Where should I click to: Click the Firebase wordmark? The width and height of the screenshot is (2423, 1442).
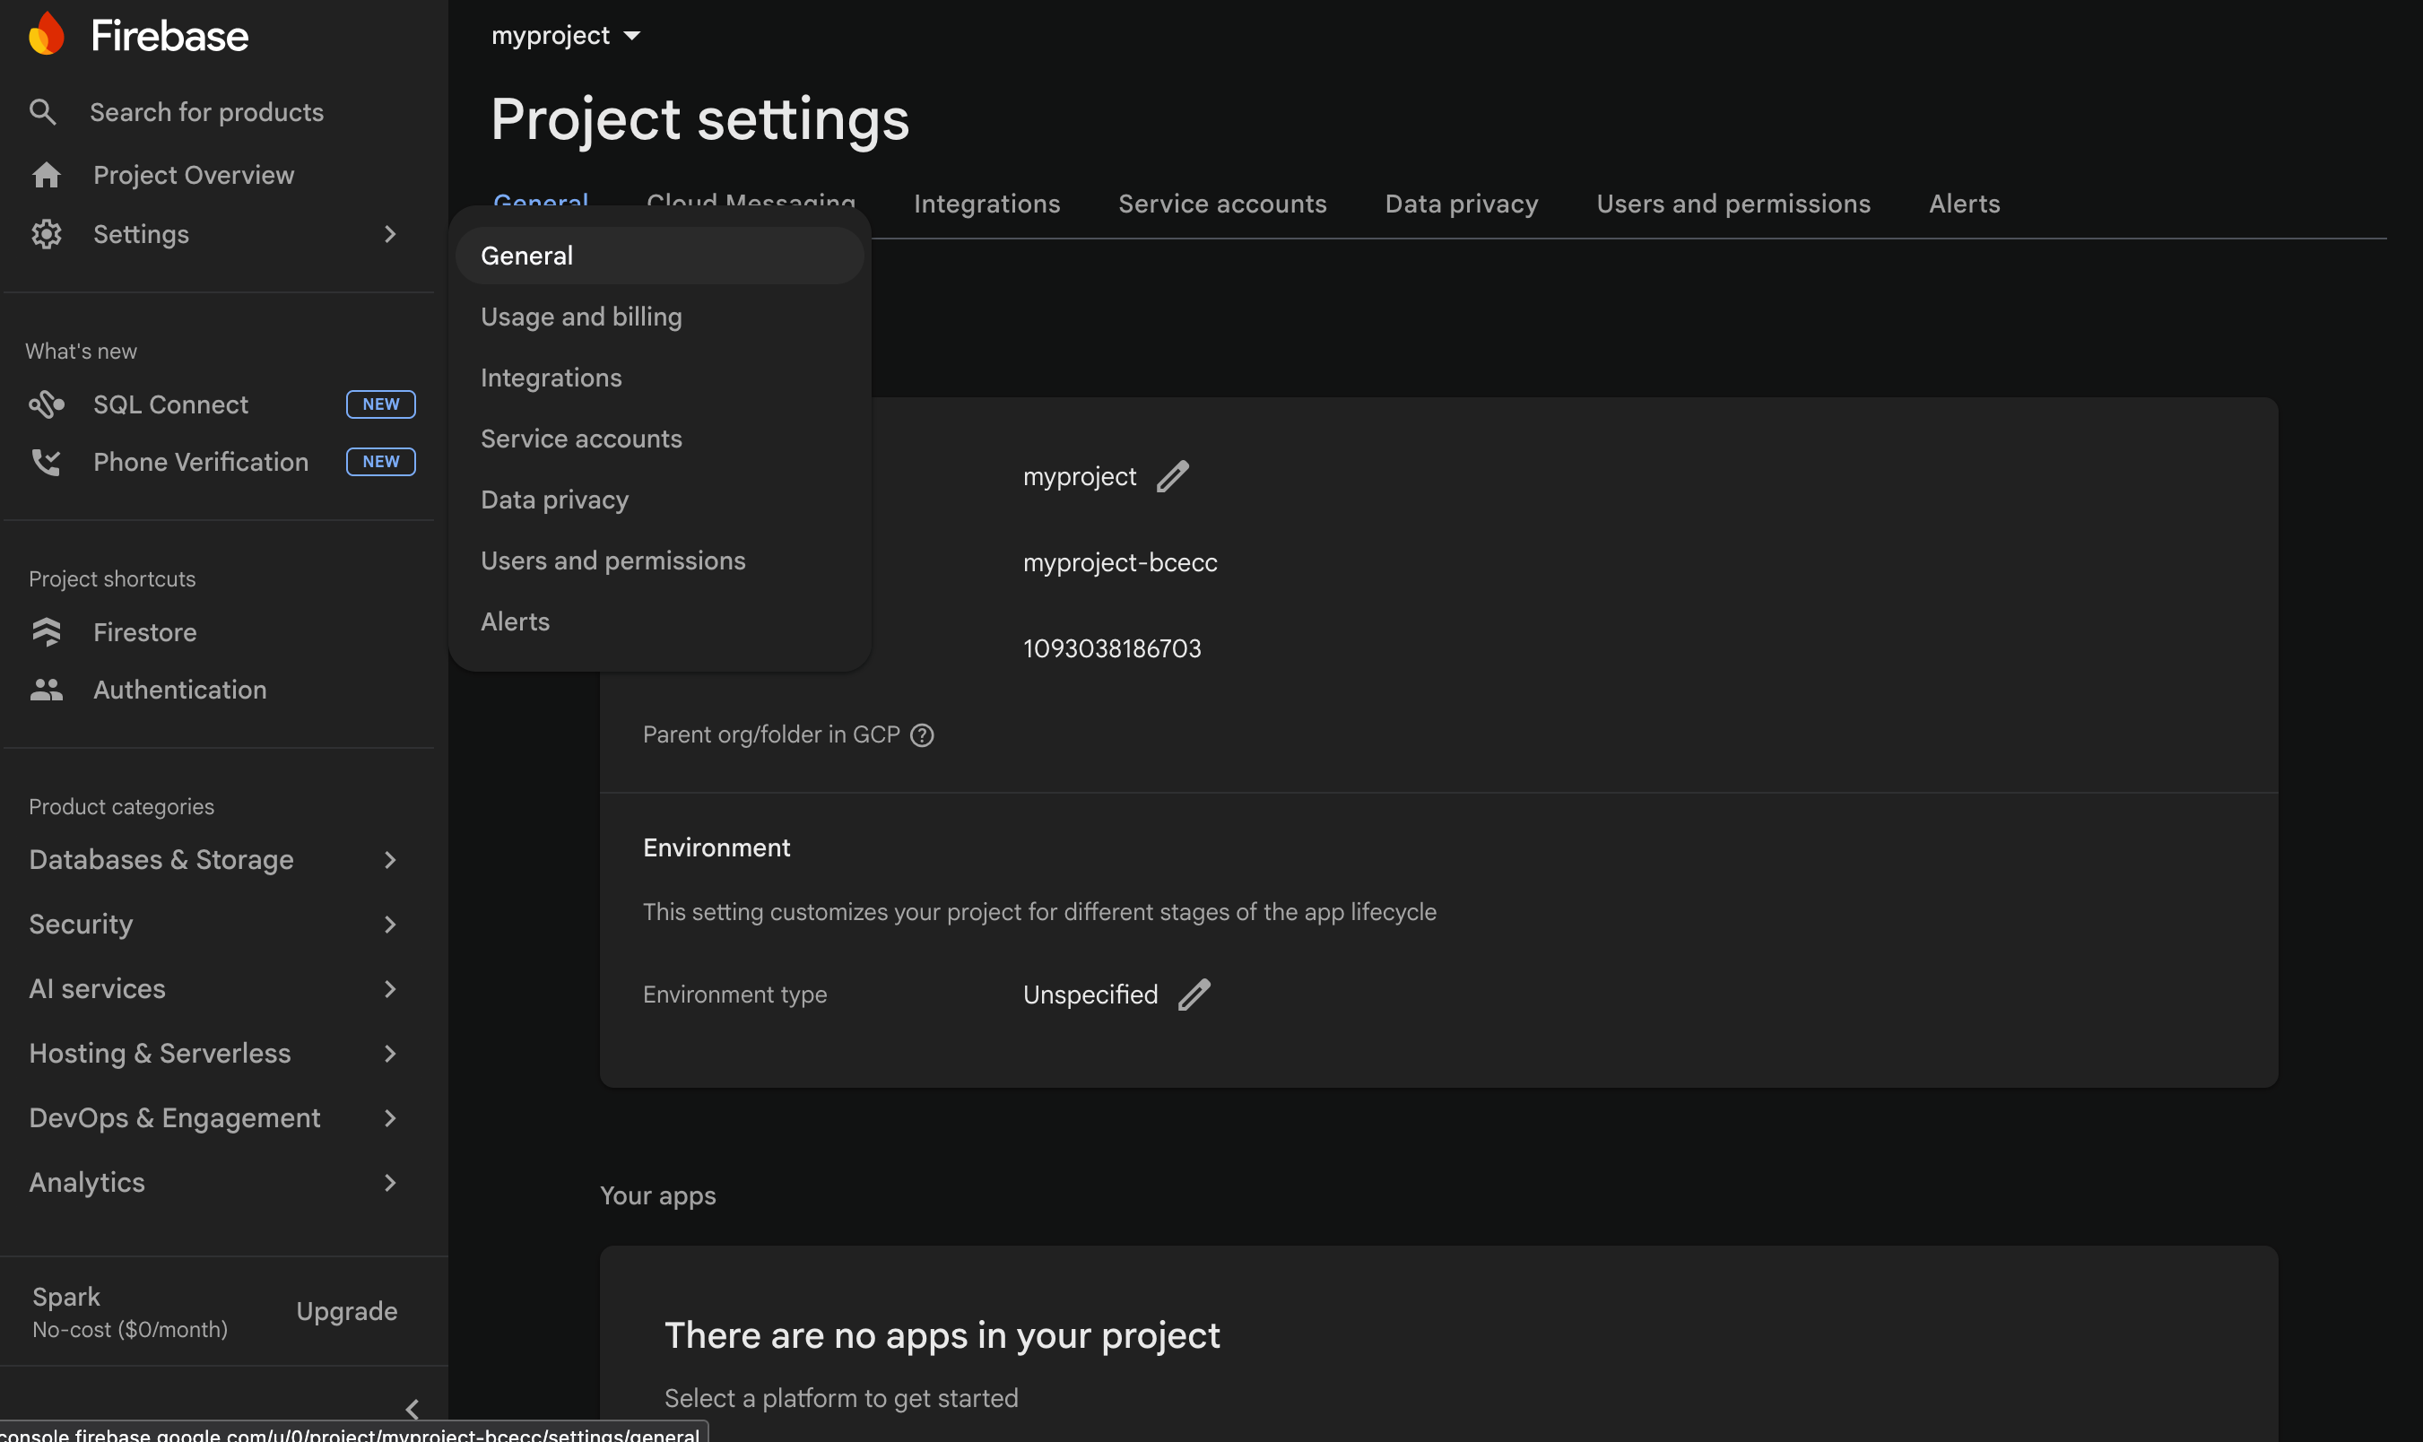click(x=170, y=36)
